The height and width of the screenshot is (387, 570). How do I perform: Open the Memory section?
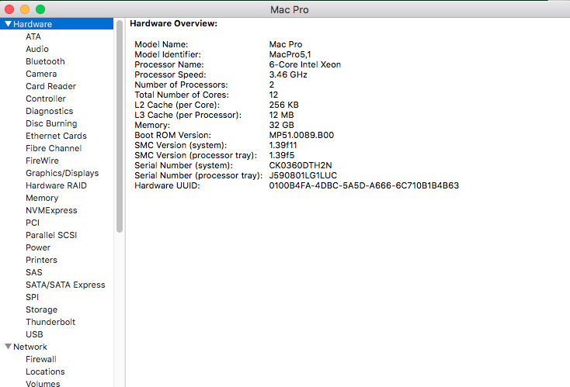pos(42,198)
